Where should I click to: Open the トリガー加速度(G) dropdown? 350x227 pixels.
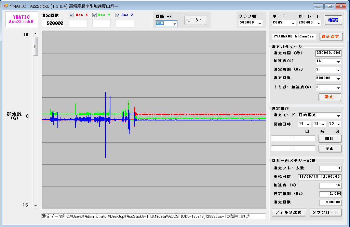click(x=338, y=87)
